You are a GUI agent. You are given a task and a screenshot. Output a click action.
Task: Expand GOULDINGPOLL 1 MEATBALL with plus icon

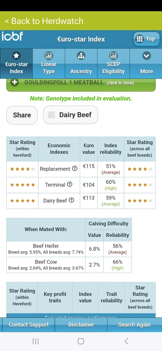(x=15, y=83)
